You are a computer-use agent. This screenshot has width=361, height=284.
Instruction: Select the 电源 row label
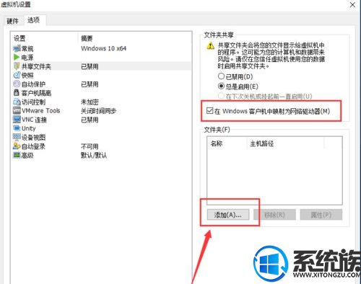[x=27, y=58]
